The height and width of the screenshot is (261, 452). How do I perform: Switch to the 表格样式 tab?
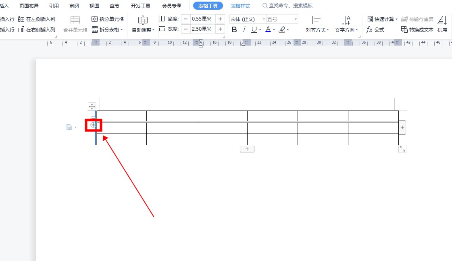(x=240, y=6)
